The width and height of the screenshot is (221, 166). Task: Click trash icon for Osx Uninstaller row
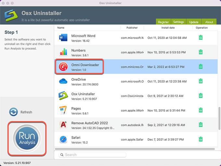tap(201, 96)
